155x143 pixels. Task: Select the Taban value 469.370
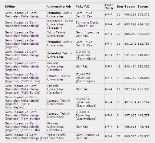[x=130, y=136]
